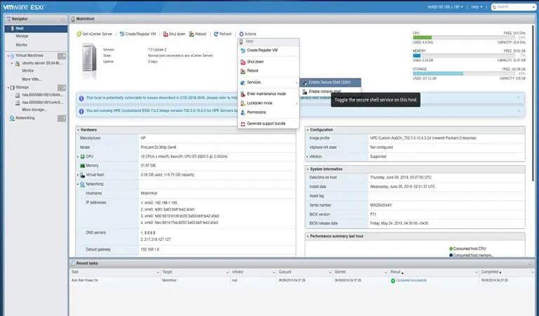Click the Auto Start Power On task
The height and width of the screenshot is (316, 539).
click(84, 281)
